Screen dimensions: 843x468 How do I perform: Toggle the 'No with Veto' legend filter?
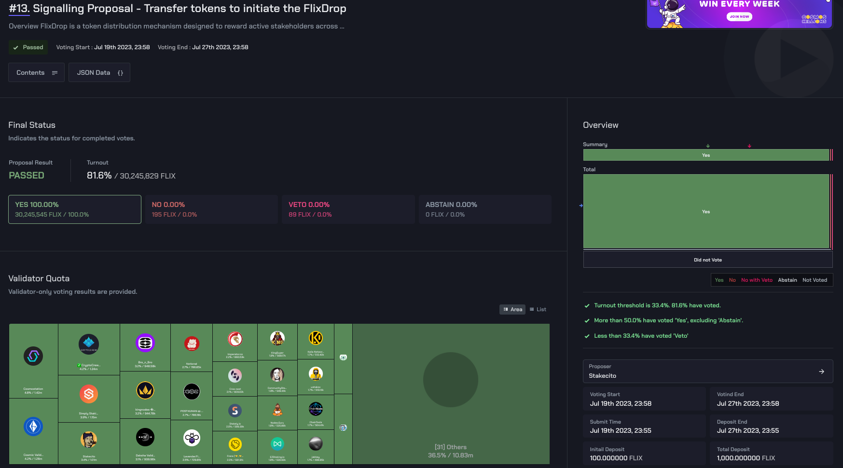[757, 280]
